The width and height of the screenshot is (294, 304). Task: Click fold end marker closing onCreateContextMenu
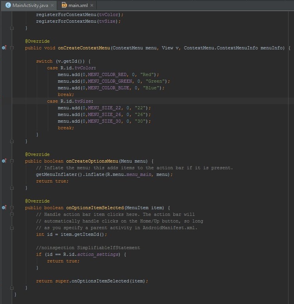12,141
